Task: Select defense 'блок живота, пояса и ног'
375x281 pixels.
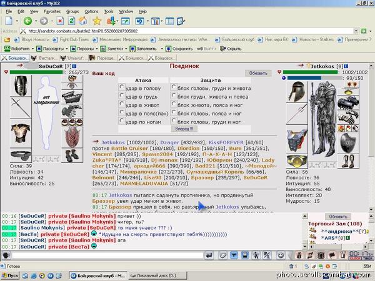Action: coord(174,104)
